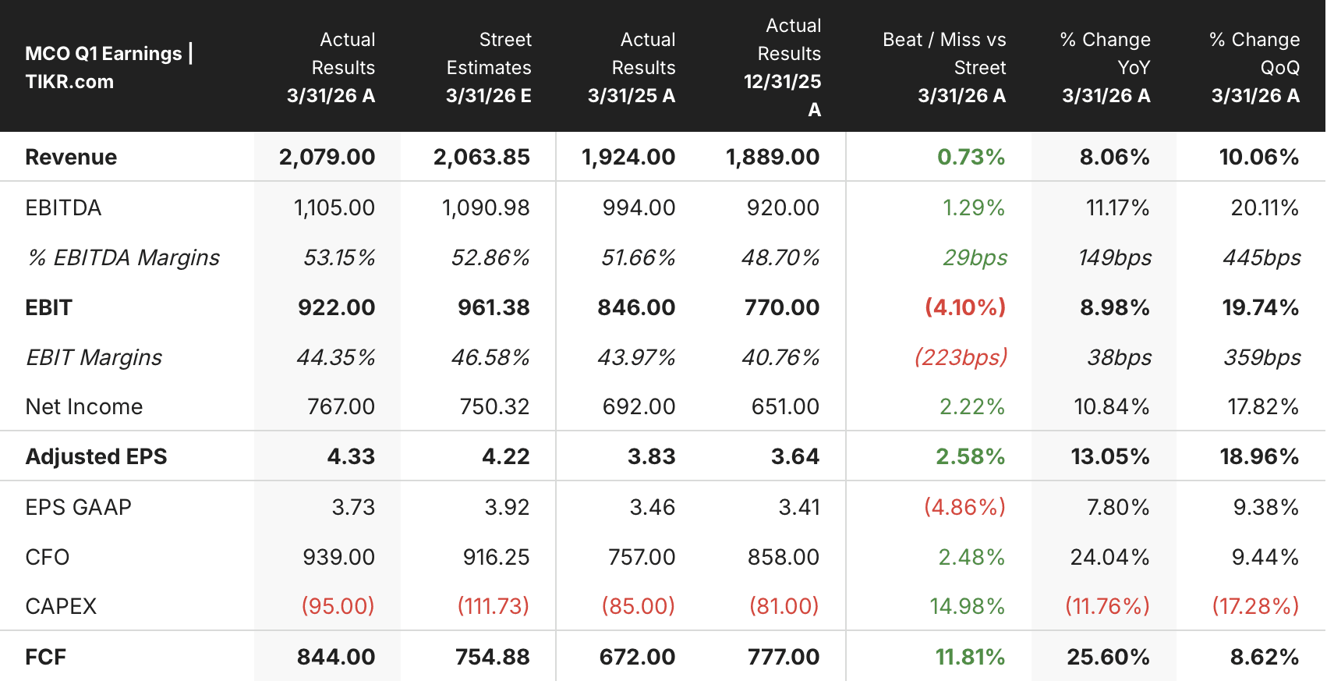Click Adjusted EPS QoQ 18.96%

tap(1259, 456)
